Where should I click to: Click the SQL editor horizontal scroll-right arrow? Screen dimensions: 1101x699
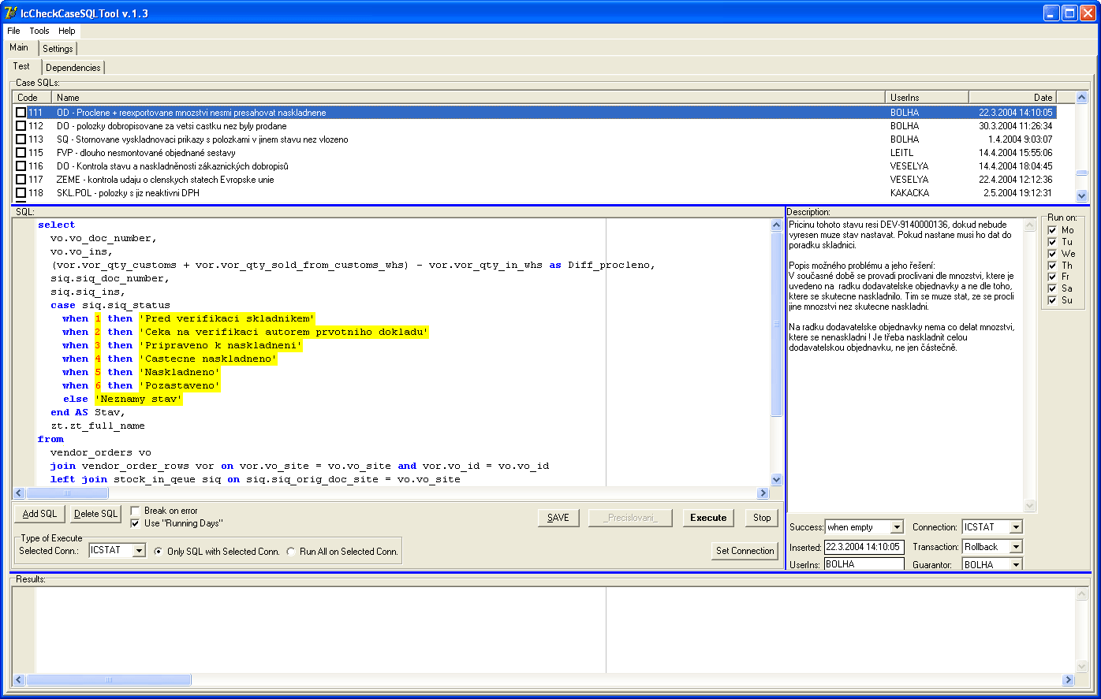pos(763,493)
